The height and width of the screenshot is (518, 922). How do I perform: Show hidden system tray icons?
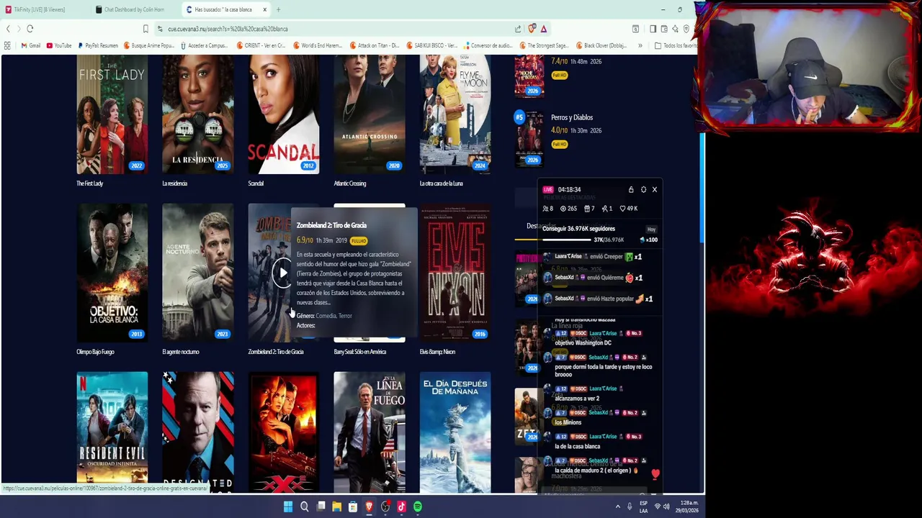(x=617, y=506)
